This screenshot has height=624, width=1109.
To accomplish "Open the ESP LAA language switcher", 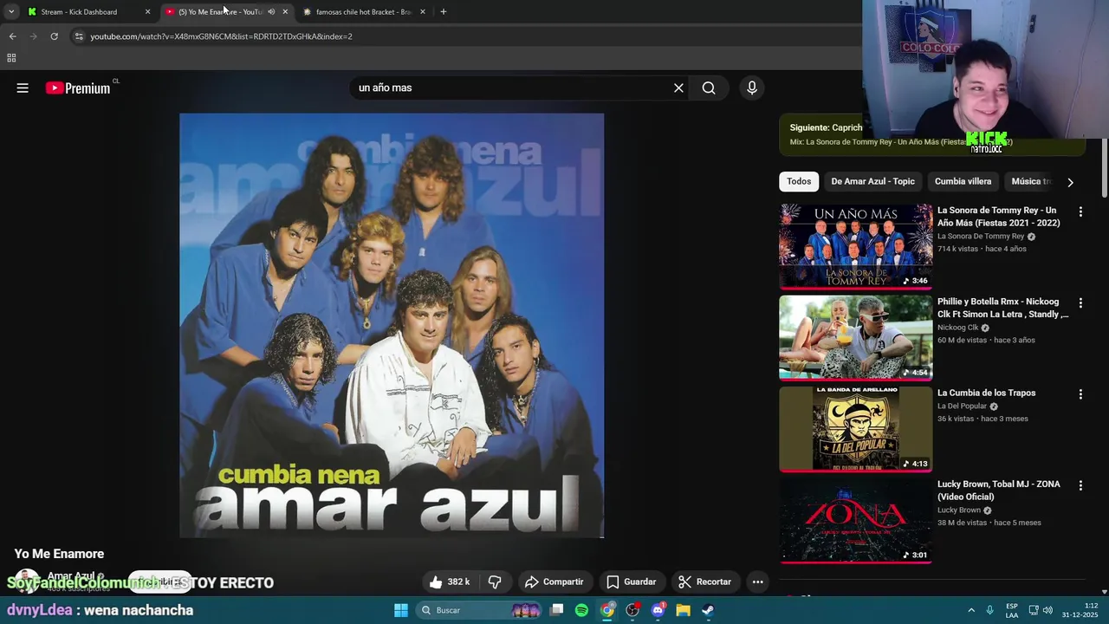I will click(1012, 610).
